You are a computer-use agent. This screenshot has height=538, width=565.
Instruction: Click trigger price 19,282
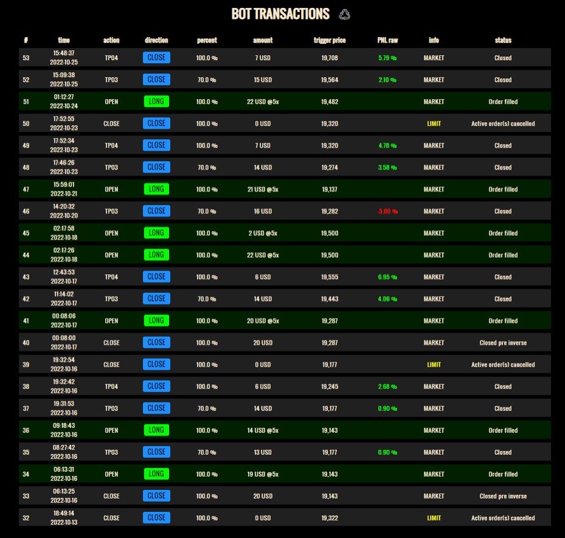point(330,212)
